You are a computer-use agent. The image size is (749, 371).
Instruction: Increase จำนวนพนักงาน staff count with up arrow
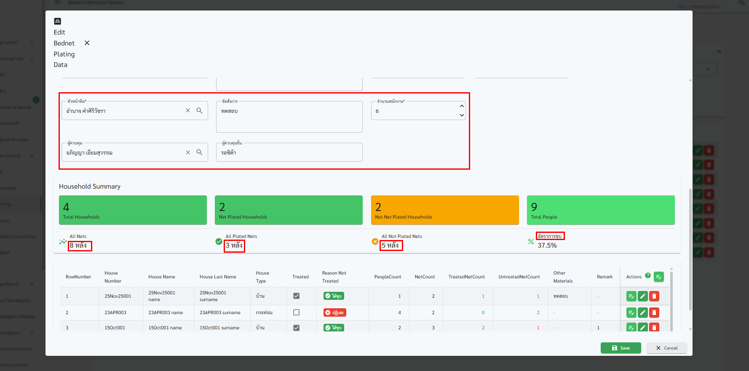(x=462, y=106)
